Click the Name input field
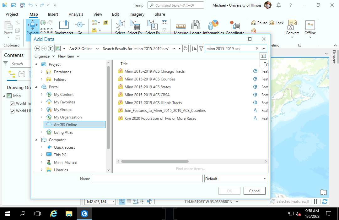Image resolution: width=339 pixels, height=220 pixels. pyautogui.click(x=147, y=179)
